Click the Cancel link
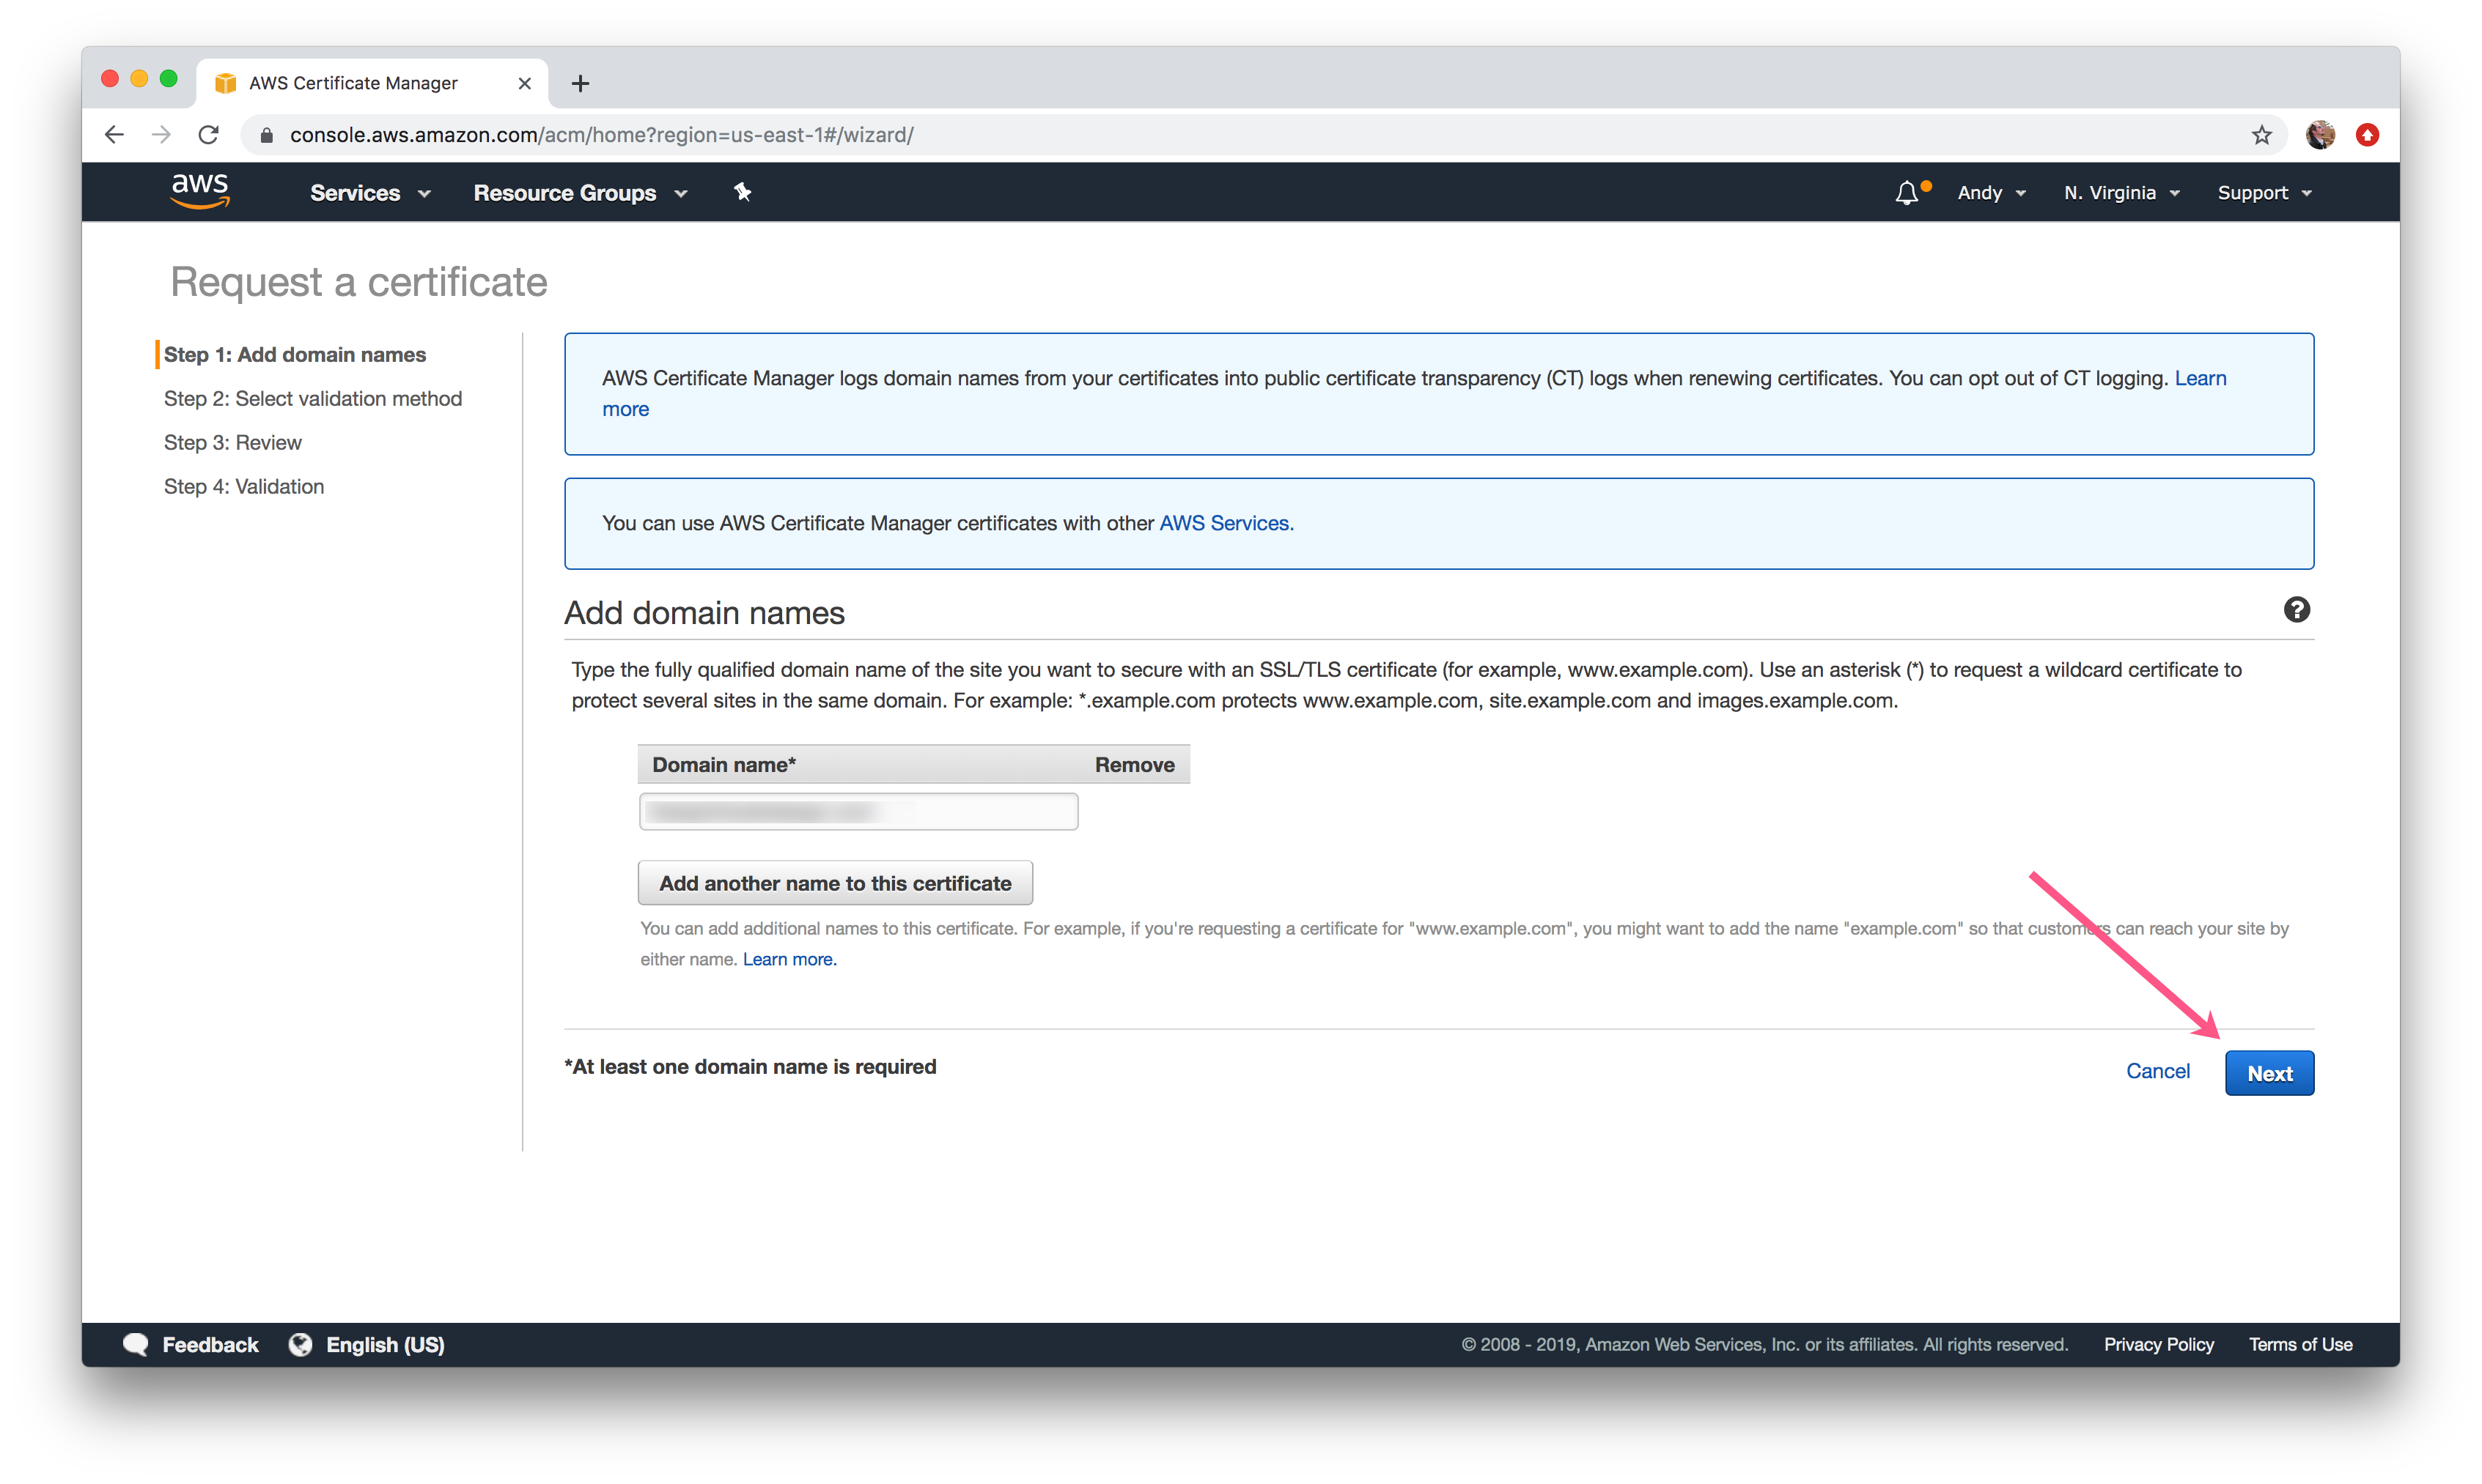Screen dimensions: 2482x1484 coord(2157,1071)
